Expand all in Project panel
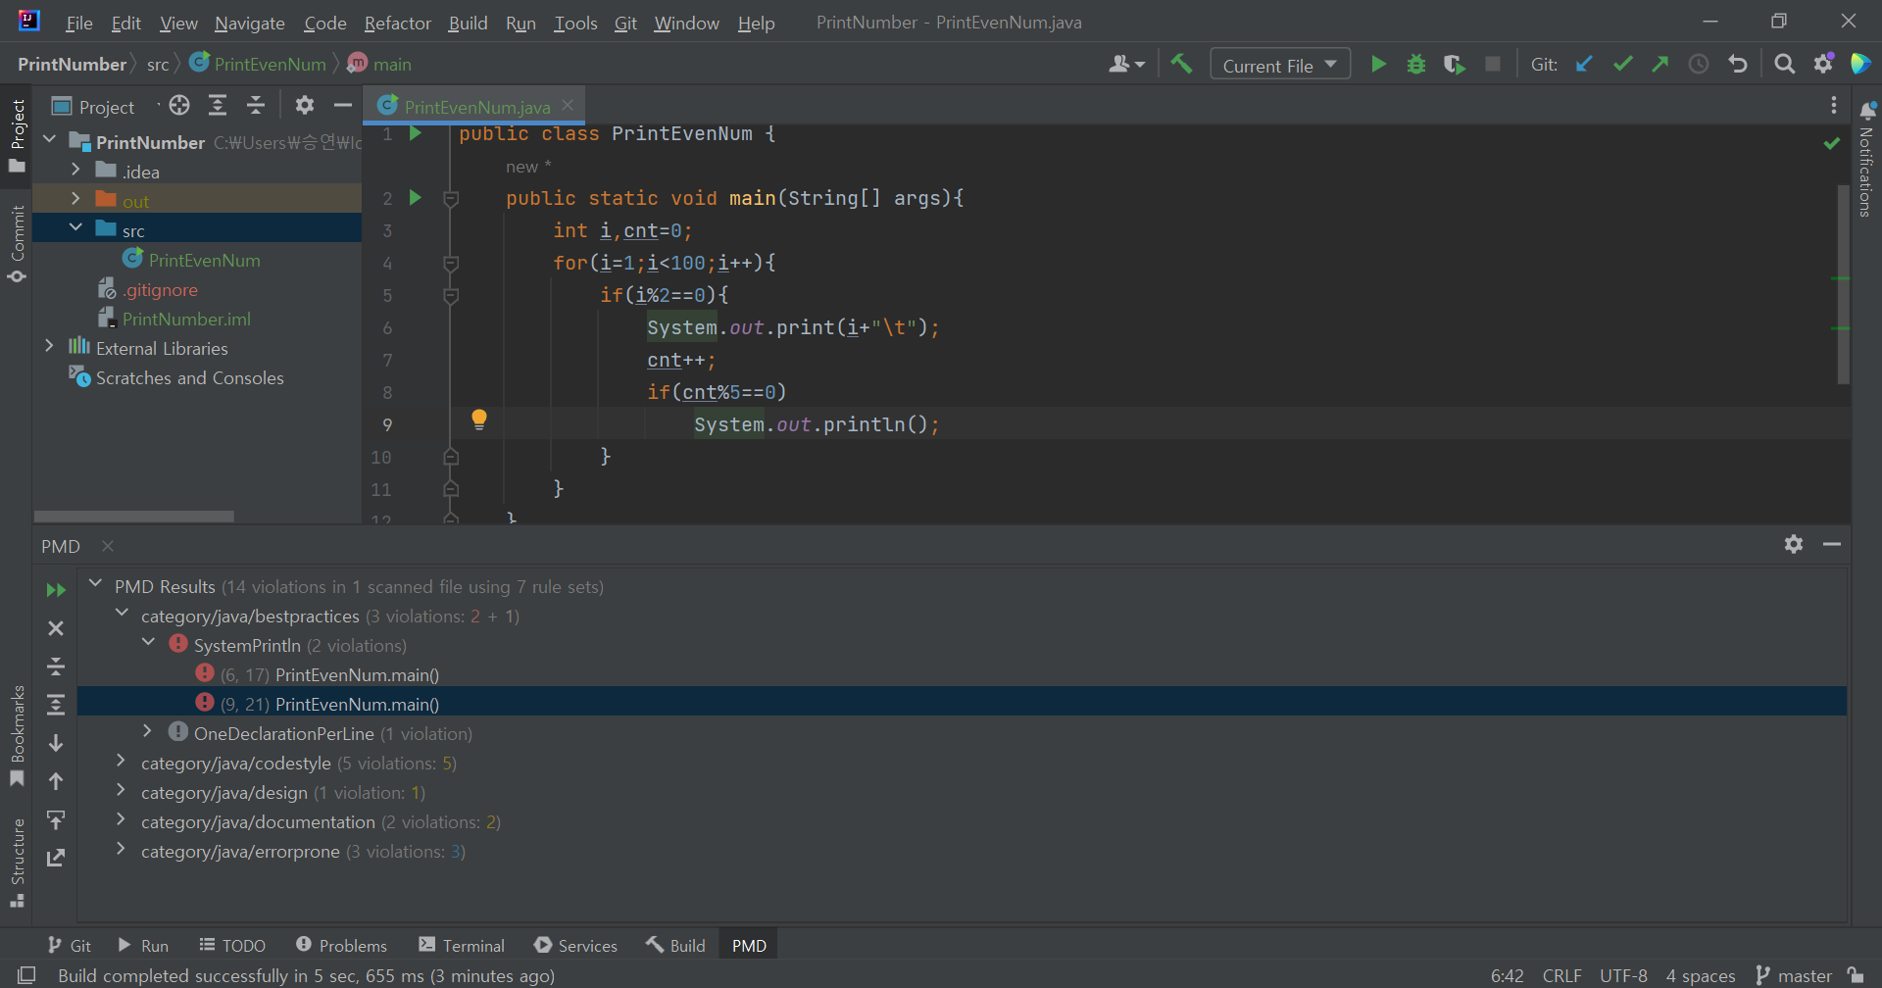Viewport: 1882px width, 988px height. pos(218,106)
